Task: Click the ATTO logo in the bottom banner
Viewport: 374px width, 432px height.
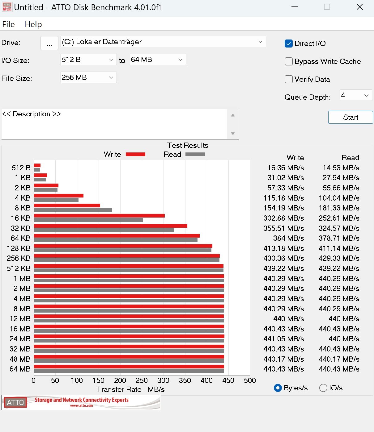Action: [x=15, y=402]
